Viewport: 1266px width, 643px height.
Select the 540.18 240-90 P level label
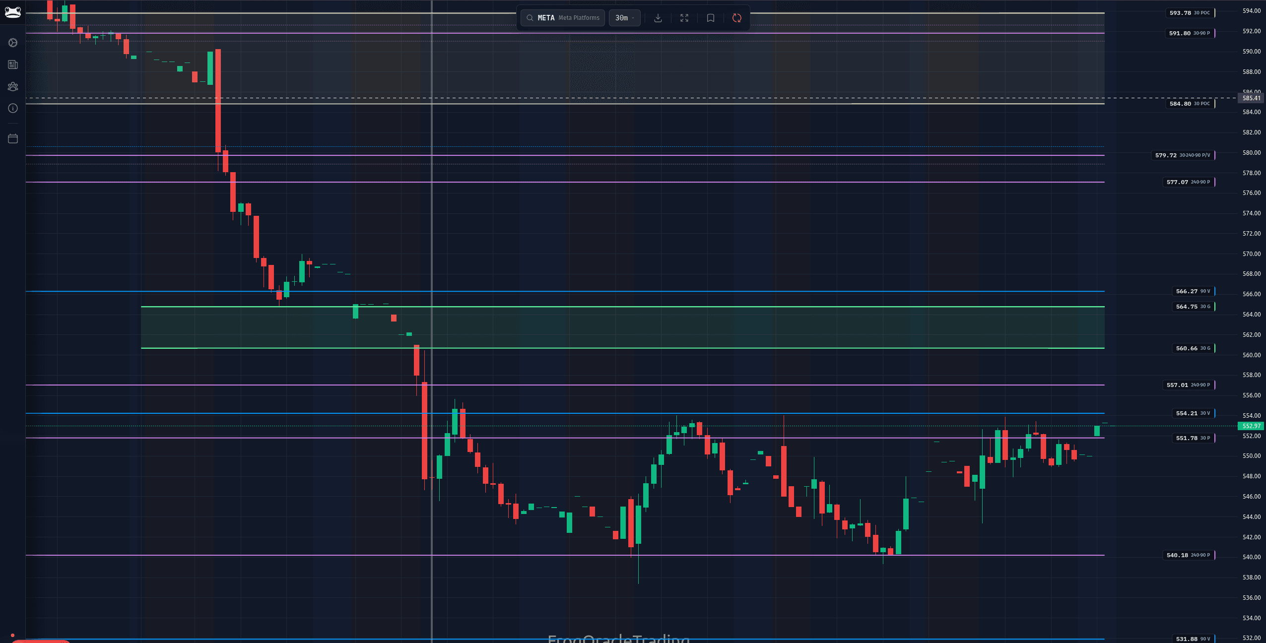tap(1189, 555)
